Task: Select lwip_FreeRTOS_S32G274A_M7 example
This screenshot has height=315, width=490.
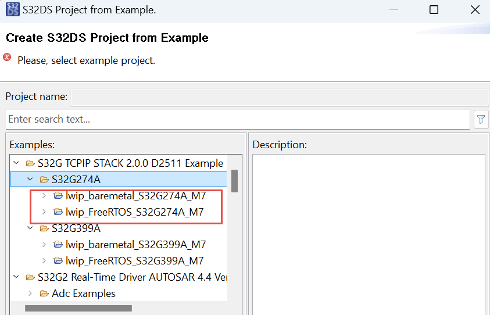Action: click(x=134, y=212)
